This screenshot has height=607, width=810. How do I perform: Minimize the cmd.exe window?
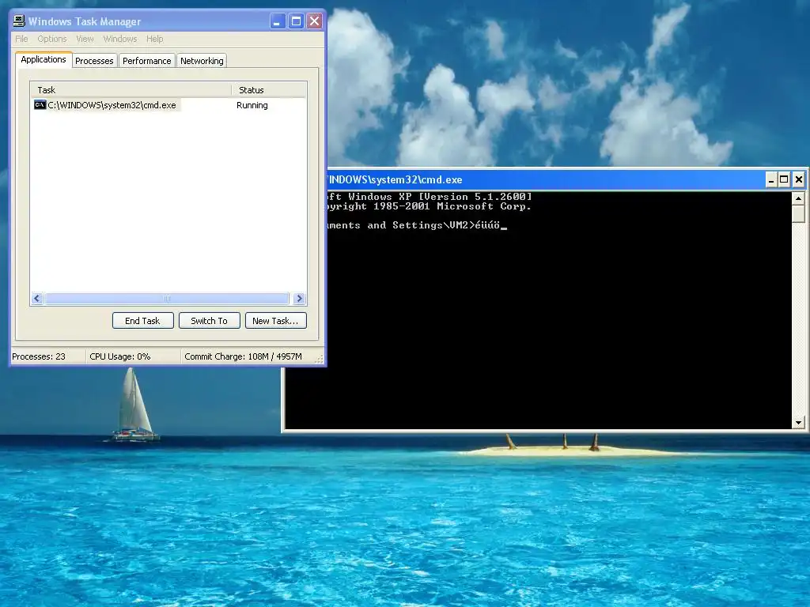click(x=771, y=179)
